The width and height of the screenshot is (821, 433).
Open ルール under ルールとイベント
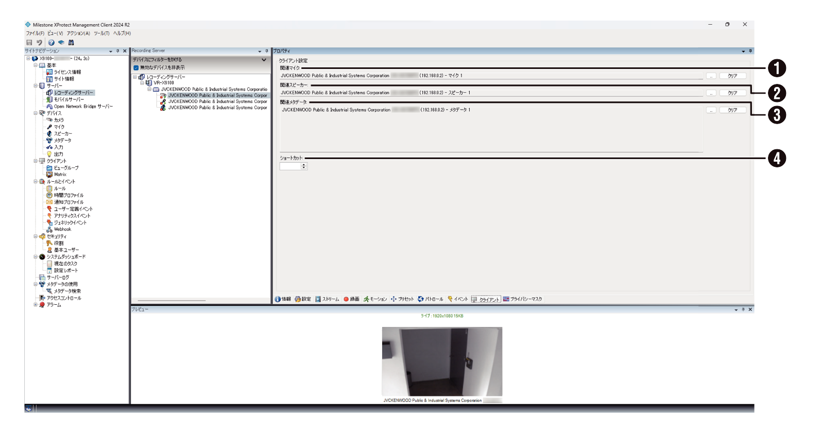point(60,188)
